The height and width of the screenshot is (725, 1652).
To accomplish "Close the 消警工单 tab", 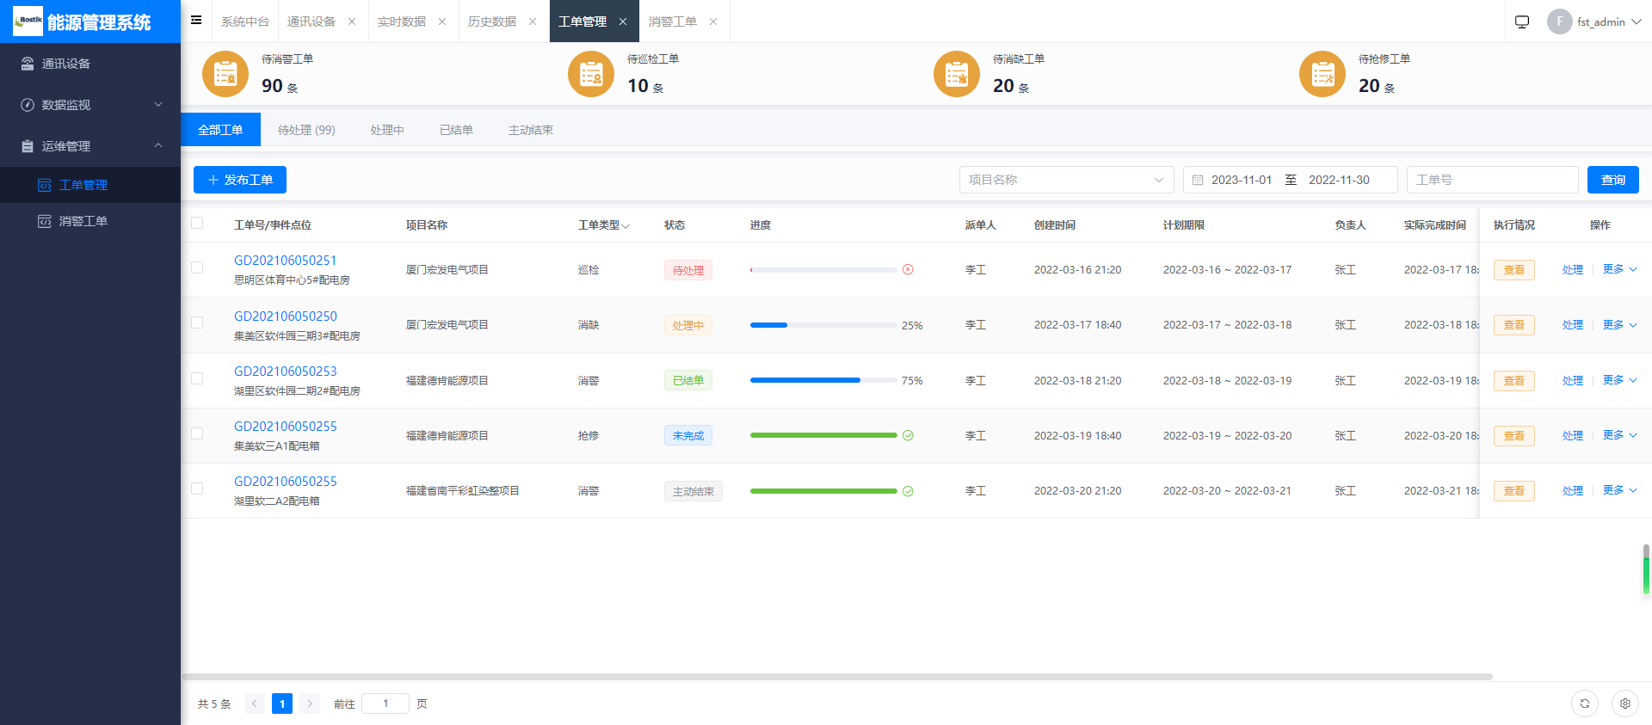I will [x=713, y=22].
